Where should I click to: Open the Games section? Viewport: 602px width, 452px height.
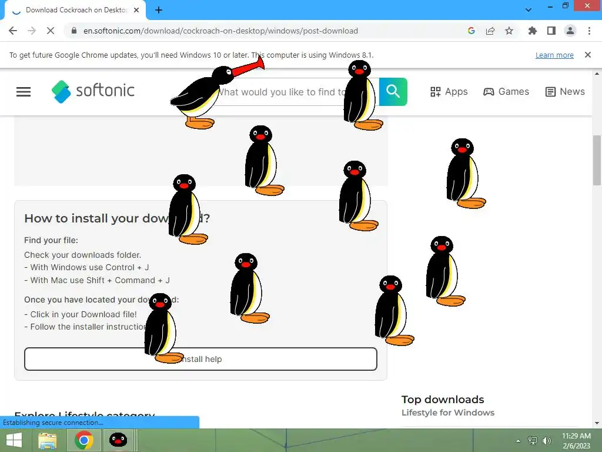[506, 91]
